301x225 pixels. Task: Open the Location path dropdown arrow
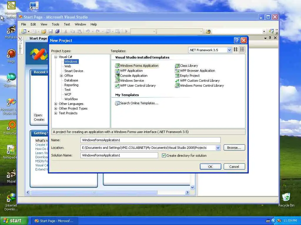click(x=218, y=148)
